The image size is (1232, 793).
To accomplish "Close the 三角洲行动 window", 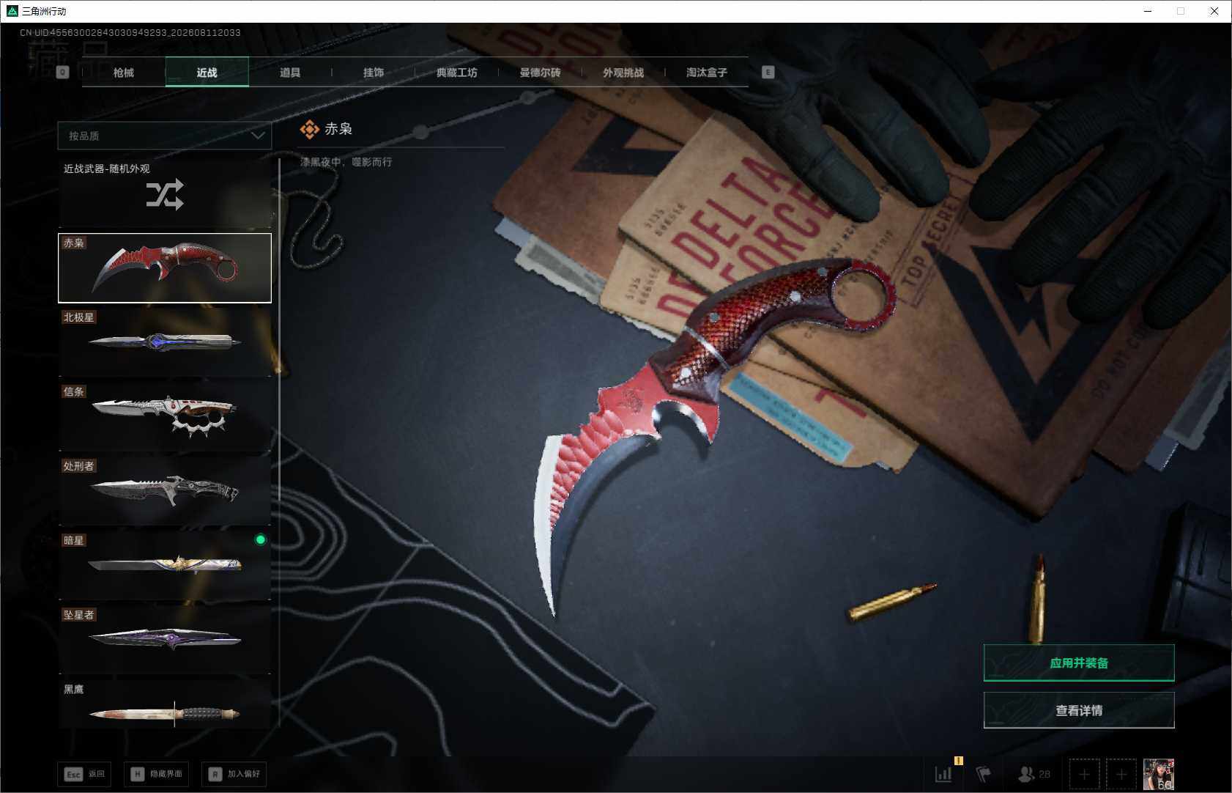I will pos(1214,11).
